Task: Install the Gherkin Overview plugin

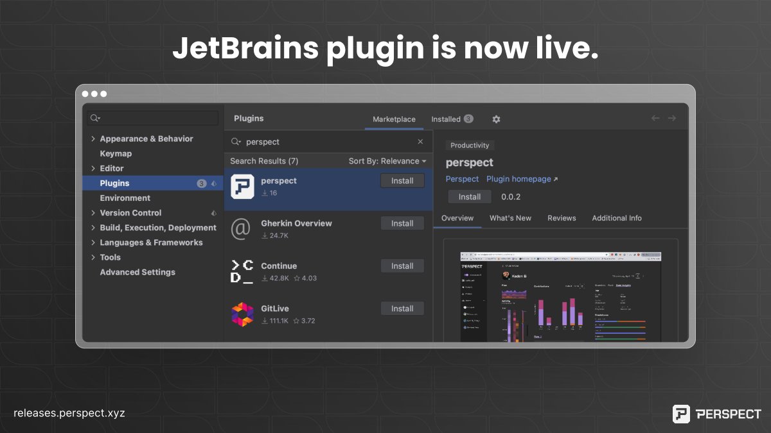Action: pos(402,223)
